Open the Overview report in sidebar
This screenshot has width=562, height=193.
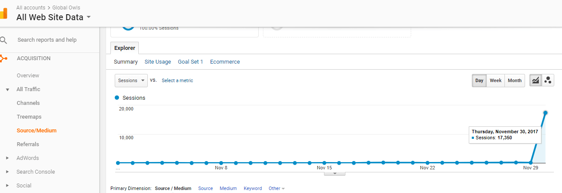point(28,76)
